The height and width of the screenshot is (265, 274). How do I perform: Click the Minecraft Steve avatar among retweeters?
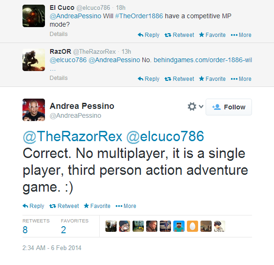179,226
